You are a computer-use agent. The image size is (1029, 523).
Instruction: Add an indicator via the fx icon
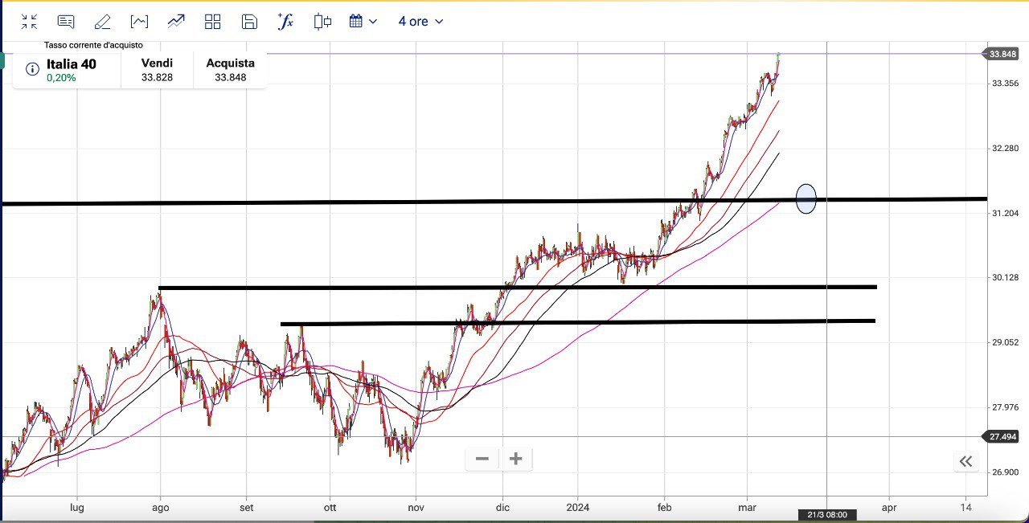click(x=285, y=22)
